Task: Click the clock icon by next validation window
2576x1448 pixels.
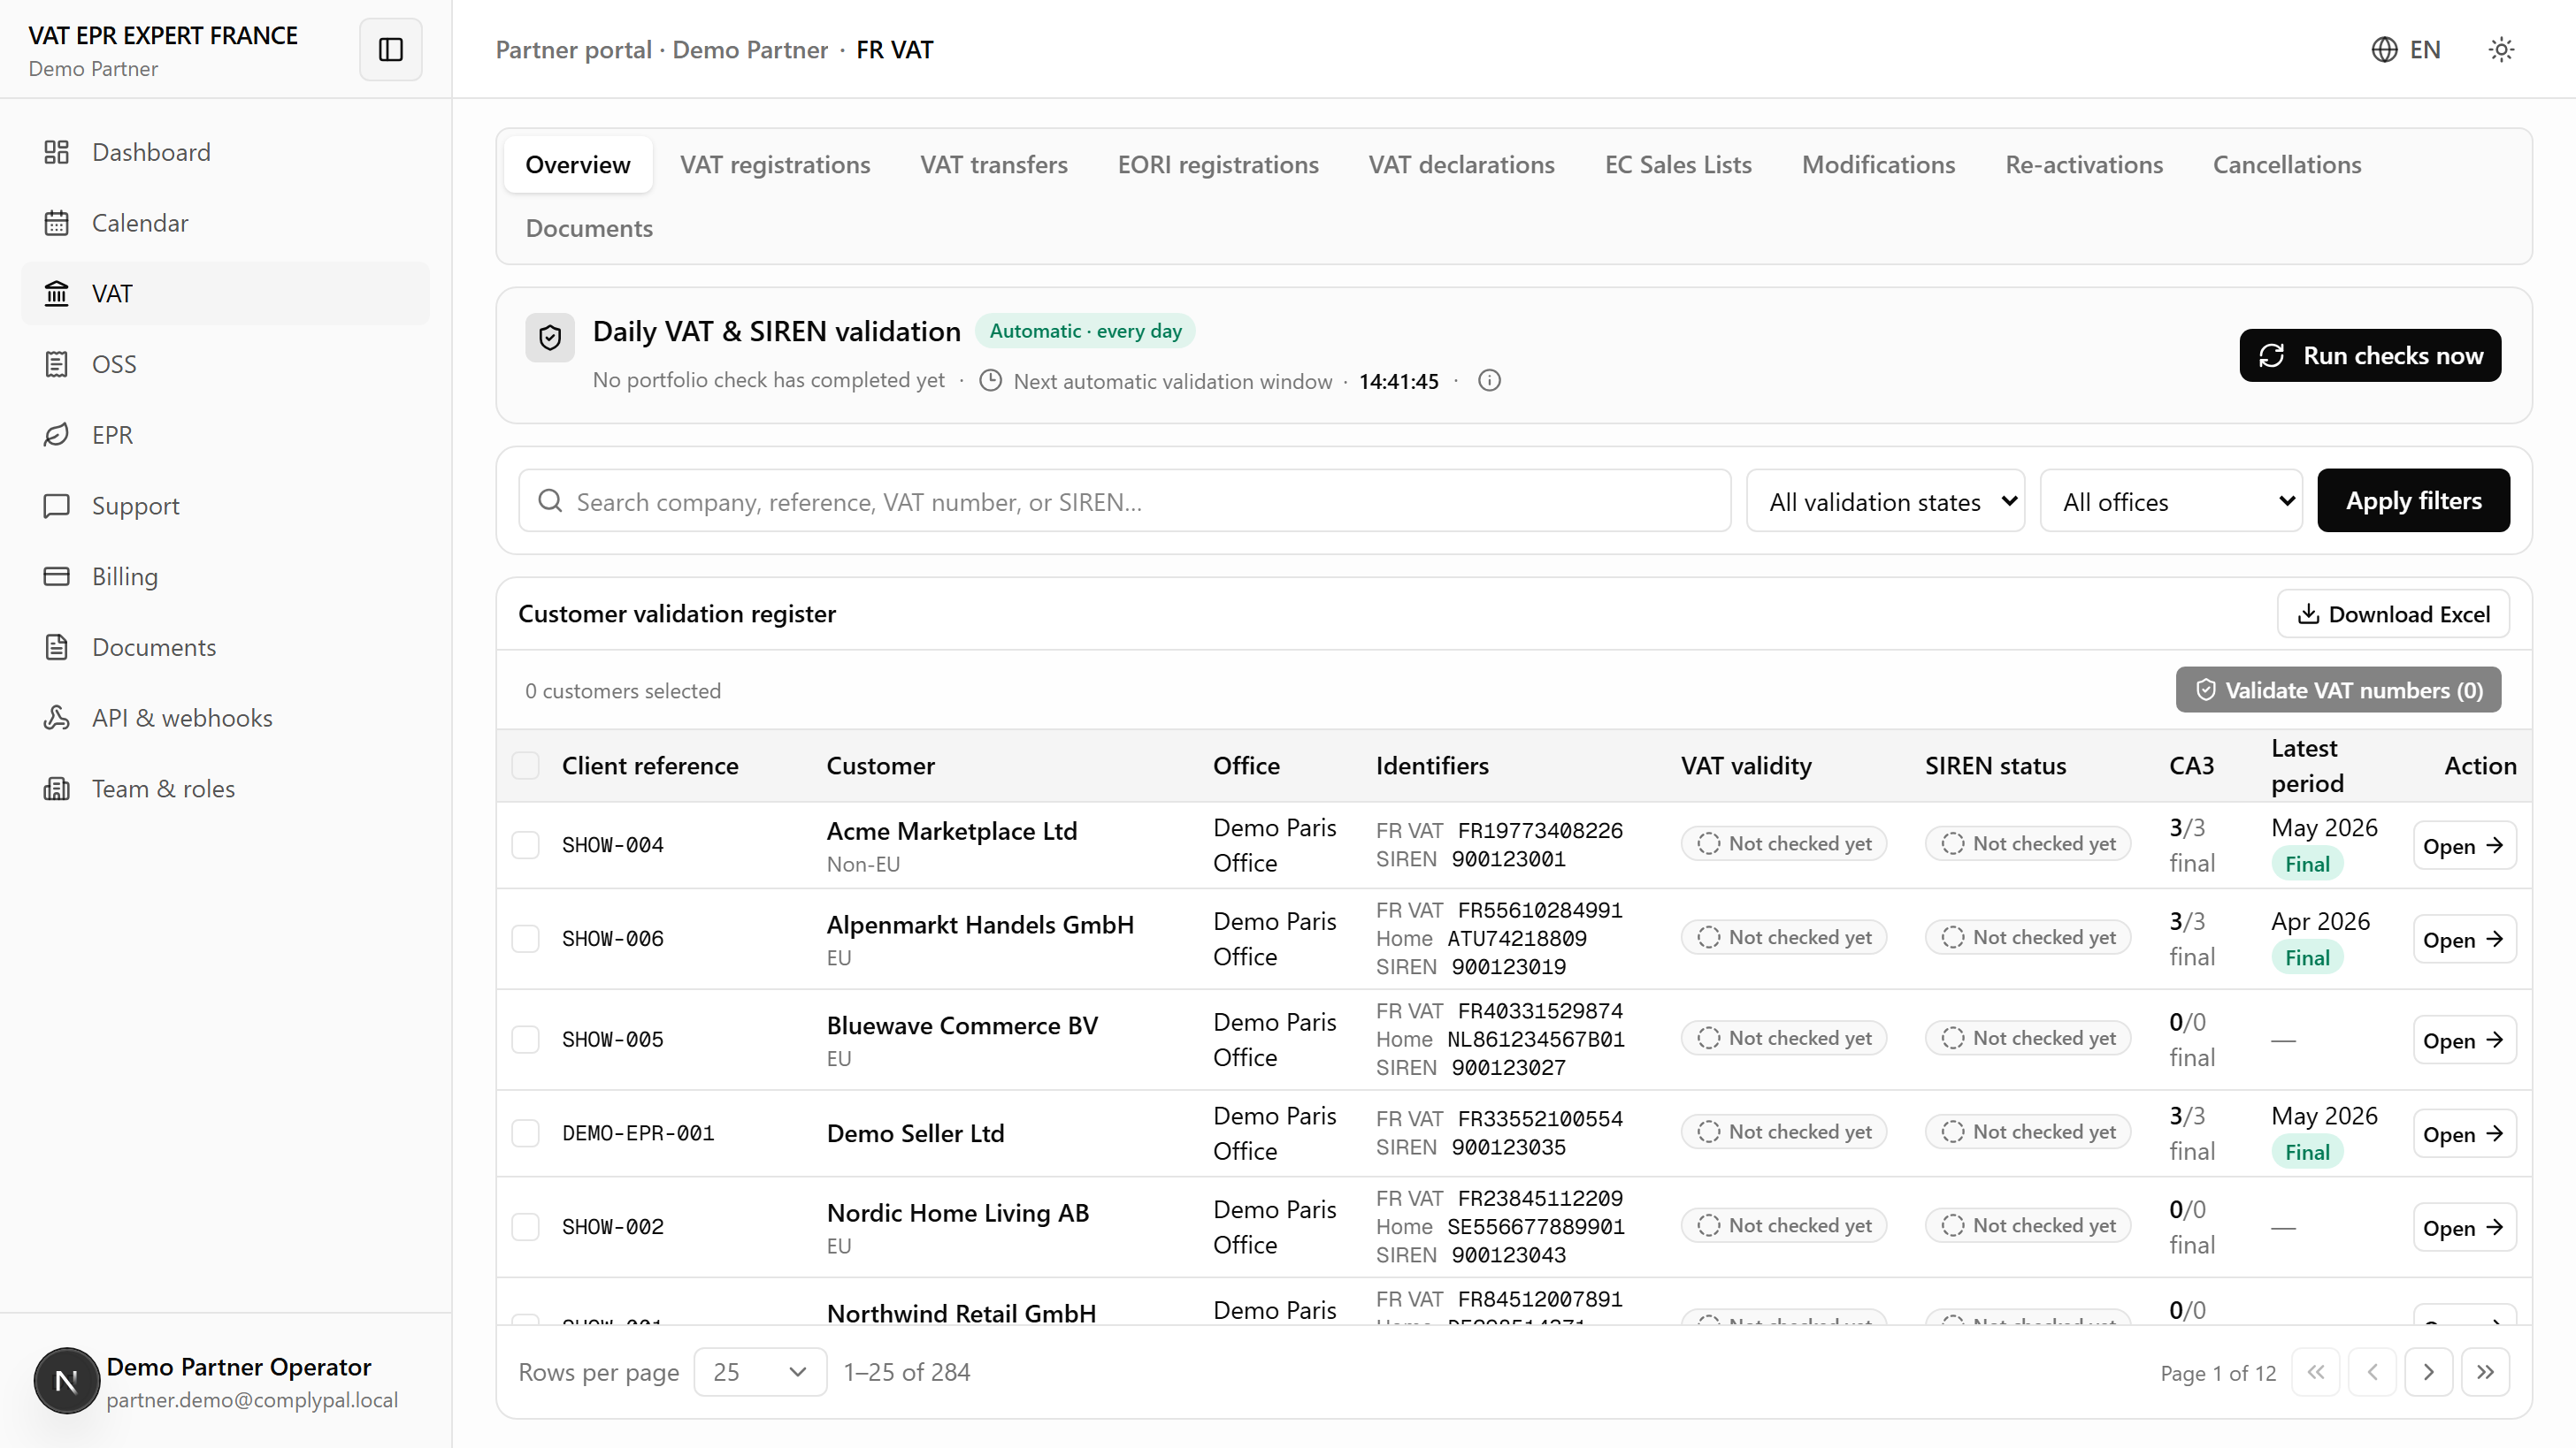Action: point(990,381)
